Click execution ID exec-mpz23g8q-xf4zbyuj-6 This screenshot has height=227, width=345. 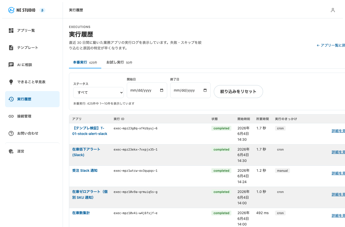(136, 128)
